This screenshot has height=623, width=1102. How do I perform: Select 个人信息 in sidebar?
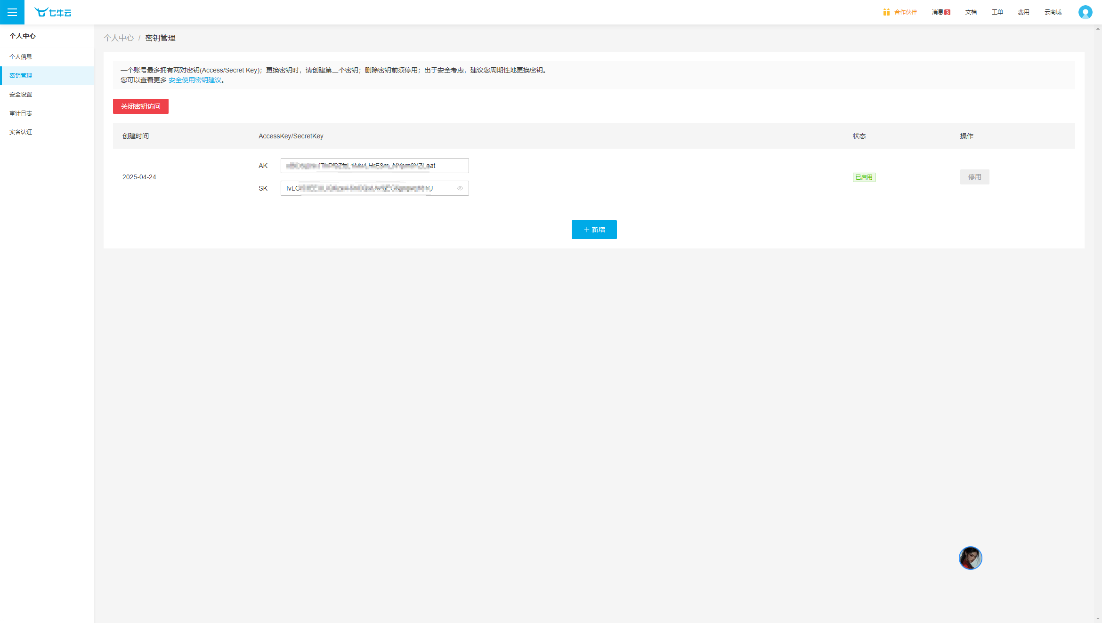click(x=21, y=57)
